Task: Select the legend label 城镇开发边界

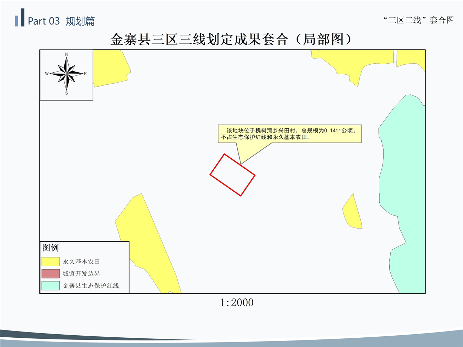Action: [81, 274]
